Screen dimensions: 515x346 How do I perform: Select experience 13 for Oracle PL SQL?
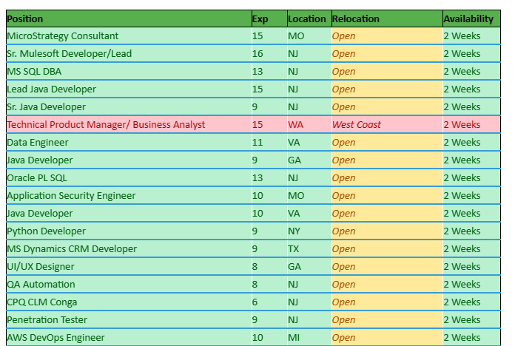[269, 177]
